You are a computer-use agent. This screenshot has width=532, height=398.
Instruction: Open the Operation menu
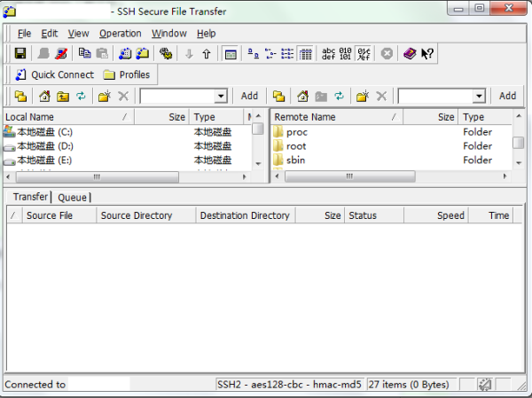[120, 34]
